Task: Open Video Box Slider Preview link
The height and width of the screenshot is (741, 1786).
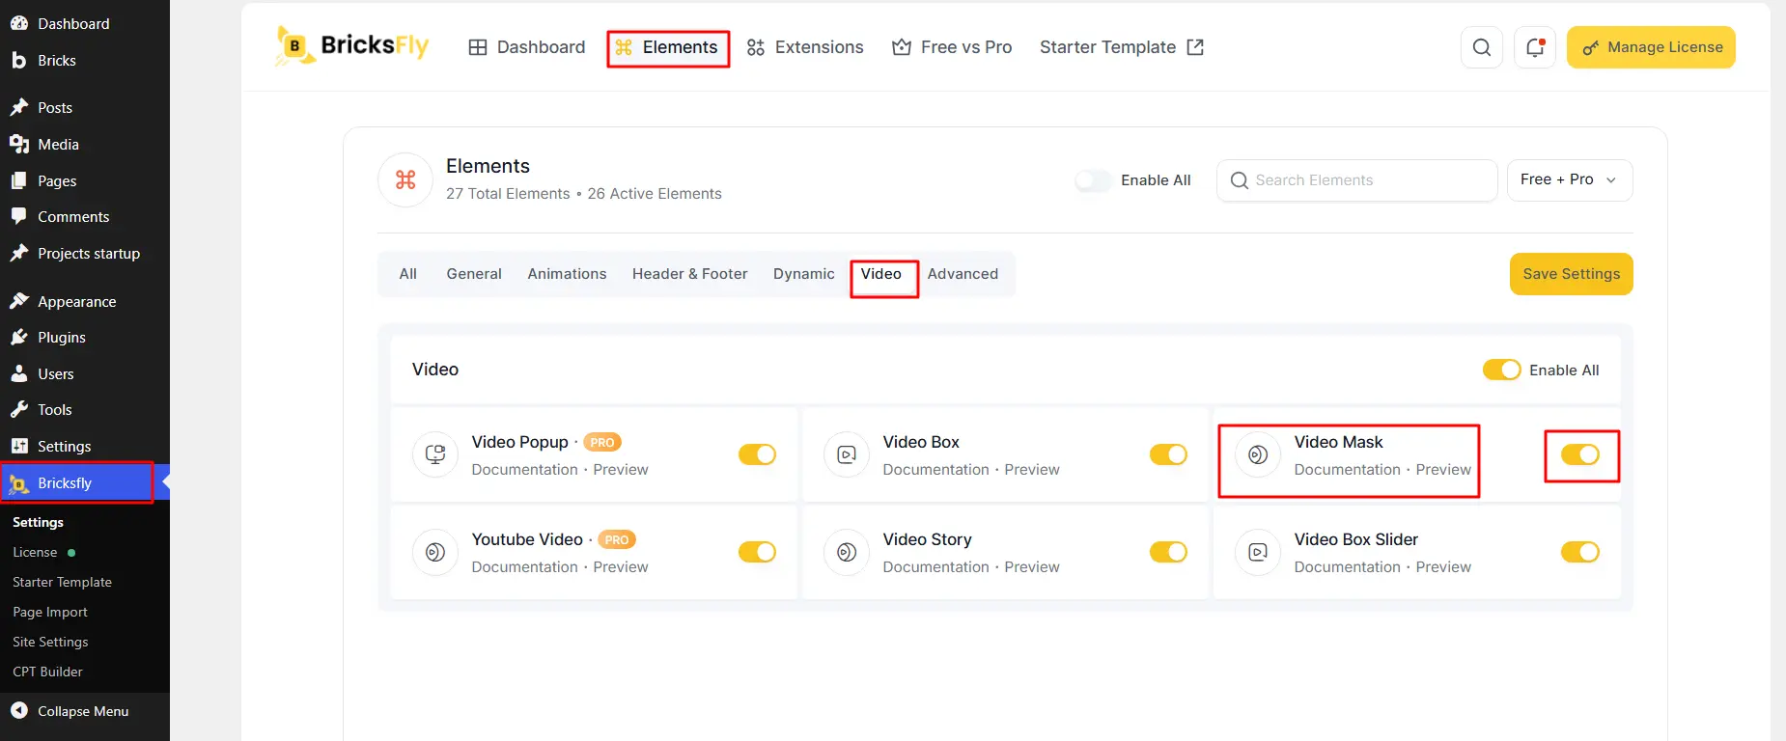Action: 1443,567
